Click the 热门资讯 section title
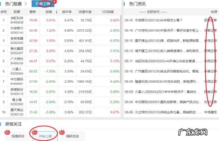219x141 pixels. tap(137, 4)
